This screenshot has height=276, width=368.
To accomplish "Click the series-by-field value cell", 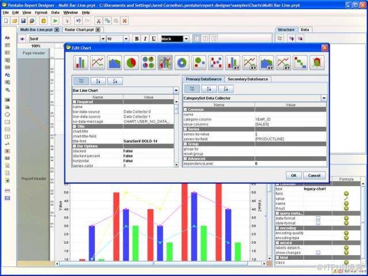I will [x=290, y=139].
